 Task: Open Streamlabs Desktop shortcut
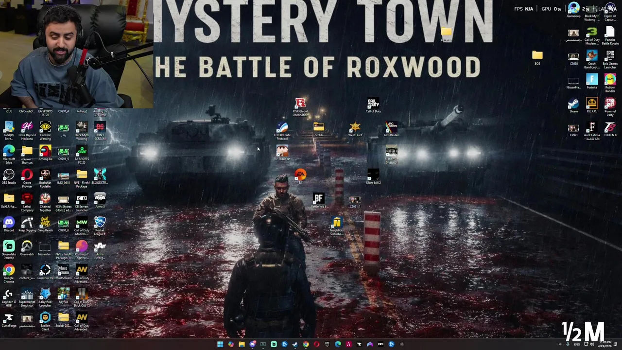pyautogui.click(x=9, y=249)
